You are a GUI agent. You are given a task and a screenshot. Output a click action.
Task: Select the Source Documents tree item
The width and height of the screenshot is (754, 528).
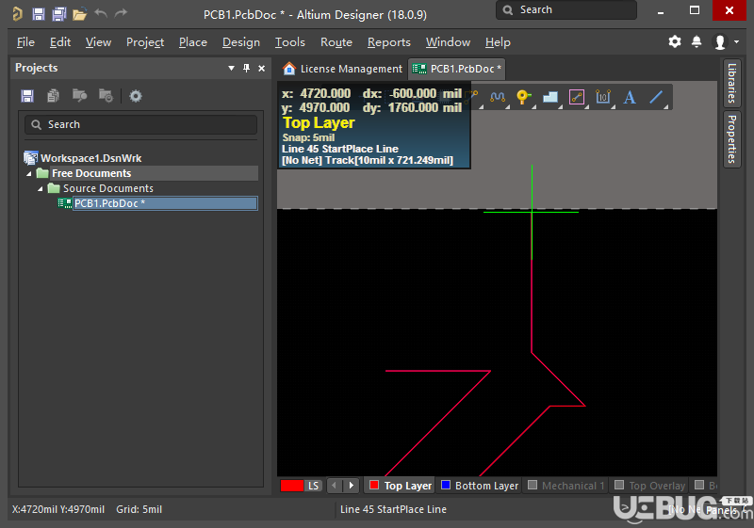[108, 188]
